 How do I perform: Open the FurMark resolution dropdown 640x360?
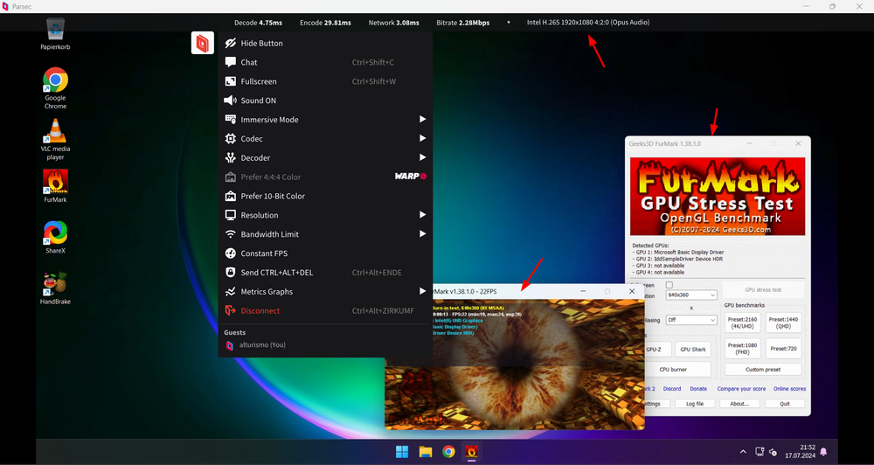pos(691,295)
